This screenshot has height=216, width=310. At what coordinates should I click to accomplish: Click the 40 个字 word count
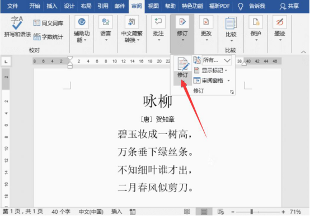pyautogui.click(x=61, y=212)
